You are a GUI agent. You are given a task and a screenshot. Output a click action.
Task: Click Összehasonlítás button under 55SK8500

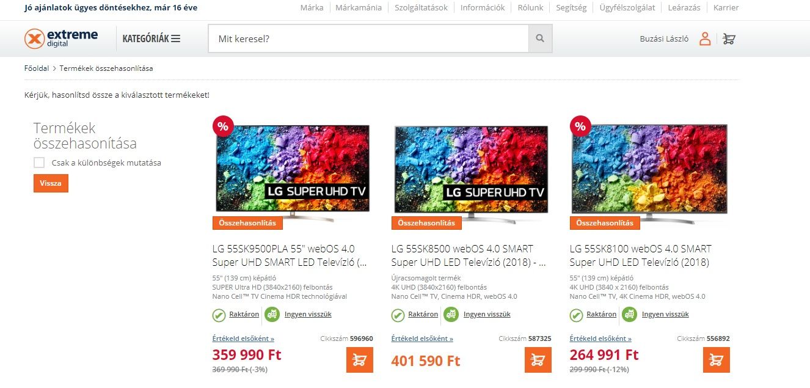click(426, 223)
